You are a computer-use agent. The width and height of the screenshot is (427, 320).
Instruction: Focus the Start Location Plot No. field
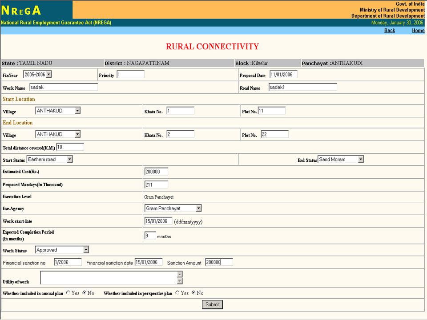point(272,111)
